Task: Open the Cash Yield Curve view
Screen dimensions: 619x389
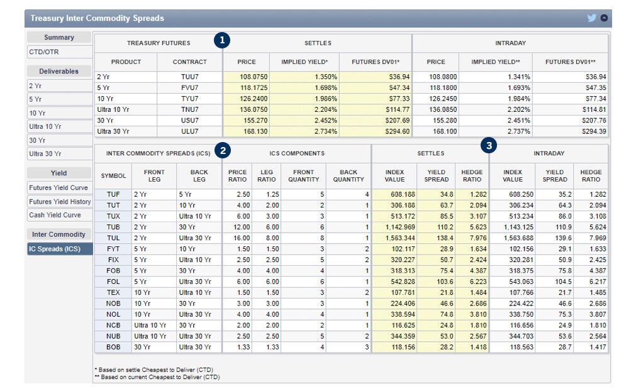Action: coord(59,216)
